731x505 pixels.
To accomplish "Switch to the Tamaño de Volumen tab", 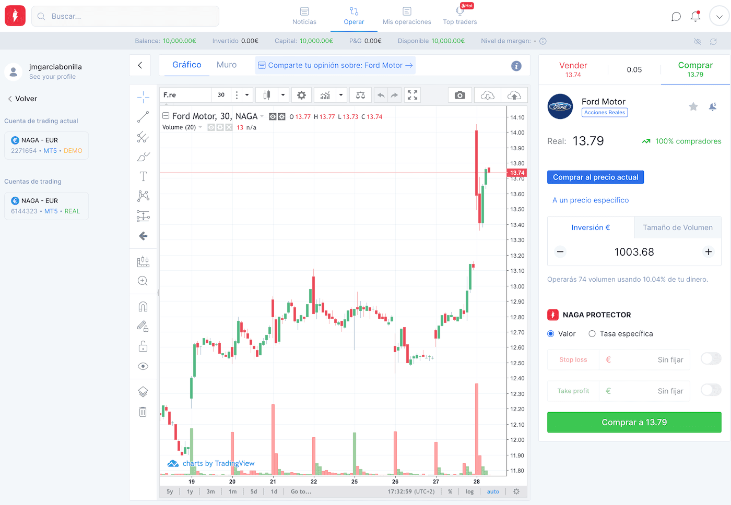I will pyautogui.click(x=678, y=227).
